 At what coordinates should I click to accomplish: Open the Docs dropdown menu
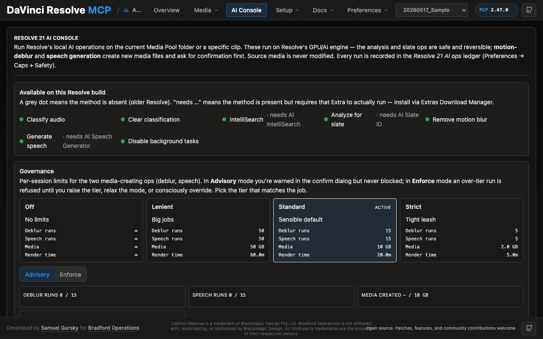[x=323, y=10]
